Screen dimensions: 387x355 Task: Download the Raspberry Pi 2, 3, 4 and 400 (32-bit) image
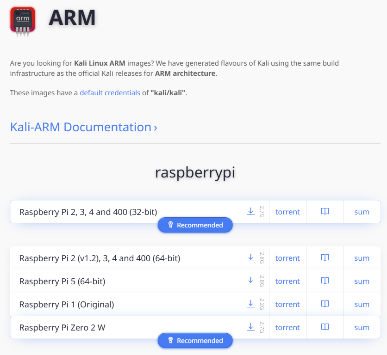click(250, 211)
